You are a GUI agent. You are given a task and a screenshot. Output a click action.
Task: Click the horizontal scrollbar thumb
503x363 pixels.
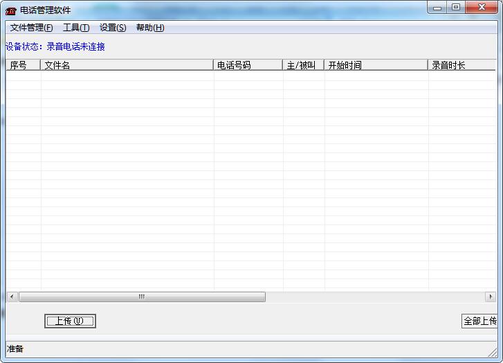tap(142, 296)
